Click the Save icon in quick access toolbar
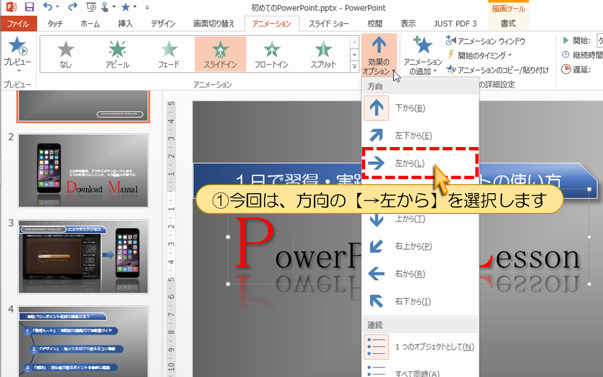Viewport: 603px width, 377px height. tap(29, 8)
